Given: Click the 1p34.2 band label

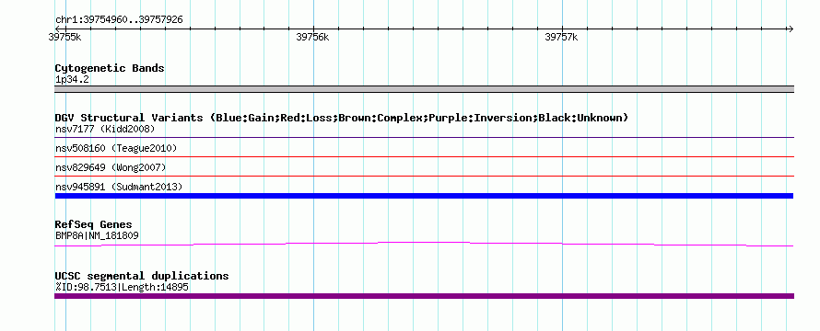Looking at the screenshot, I should click(72, 80).
